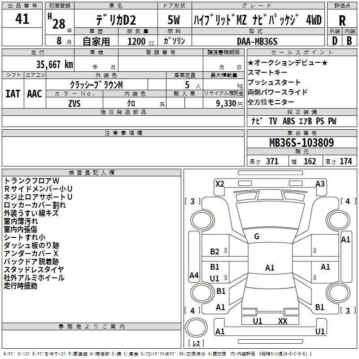Select the height value 174

346,162
